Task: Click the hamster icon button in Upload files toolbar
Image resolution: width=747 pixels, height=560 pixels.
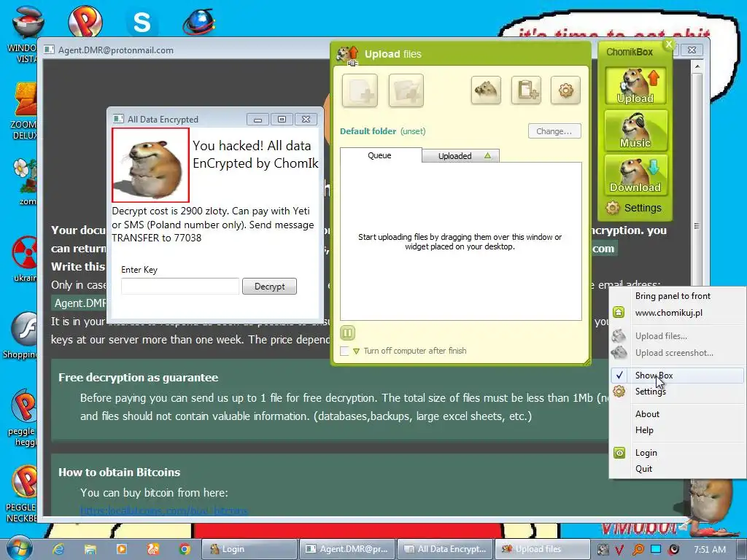Action: tap(486, 90)
